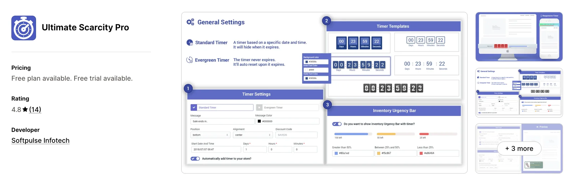Click the rating star icon beside 4.8
Screen dimensions: 577x185
tap(25, 109)
